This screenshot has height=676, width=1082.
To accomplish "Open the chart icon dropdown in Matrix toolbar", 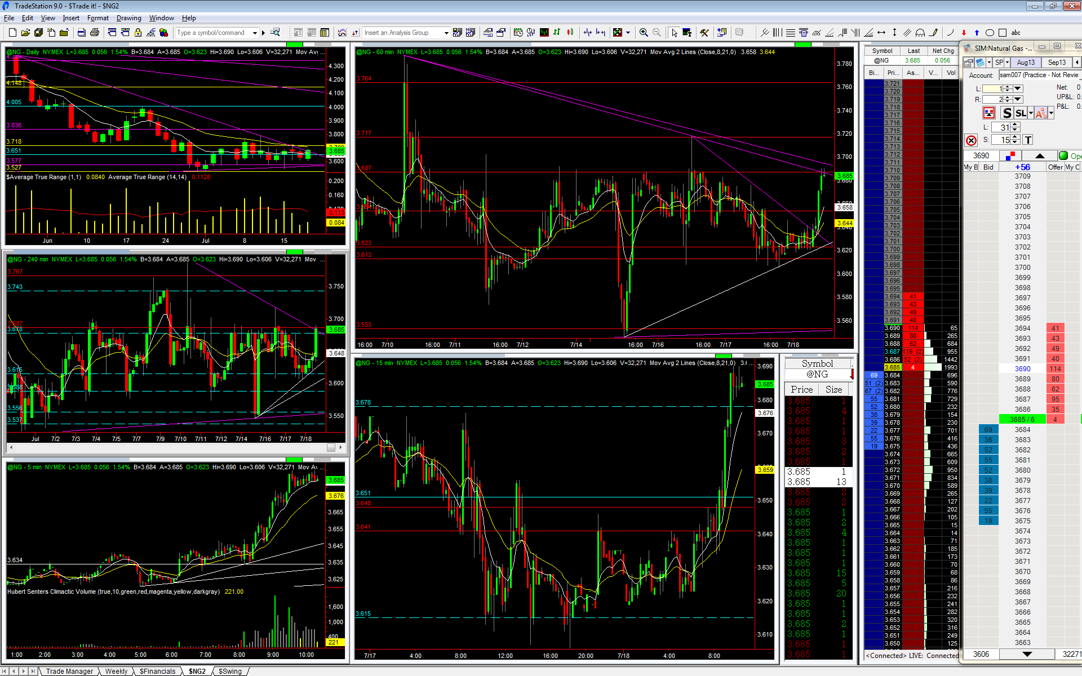I will point(989,63).
